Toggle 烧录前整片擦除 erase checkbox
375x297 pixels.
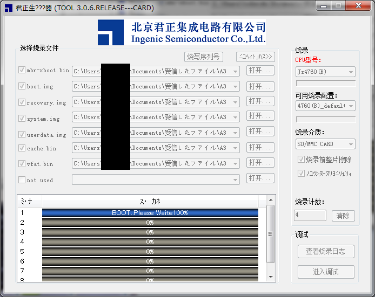(301, 160)
